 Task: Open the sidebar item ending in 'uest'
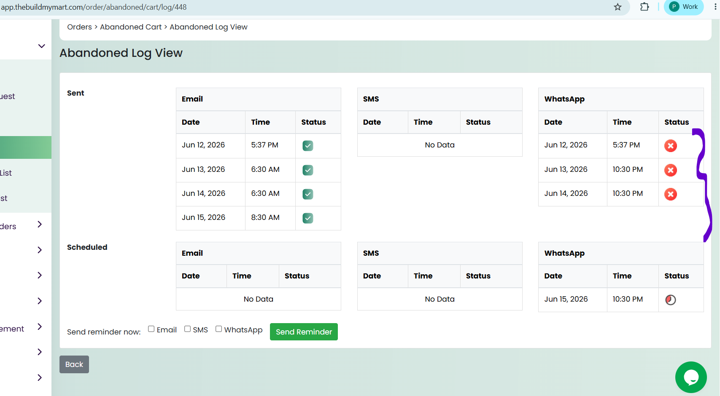(x=8, y=96)
